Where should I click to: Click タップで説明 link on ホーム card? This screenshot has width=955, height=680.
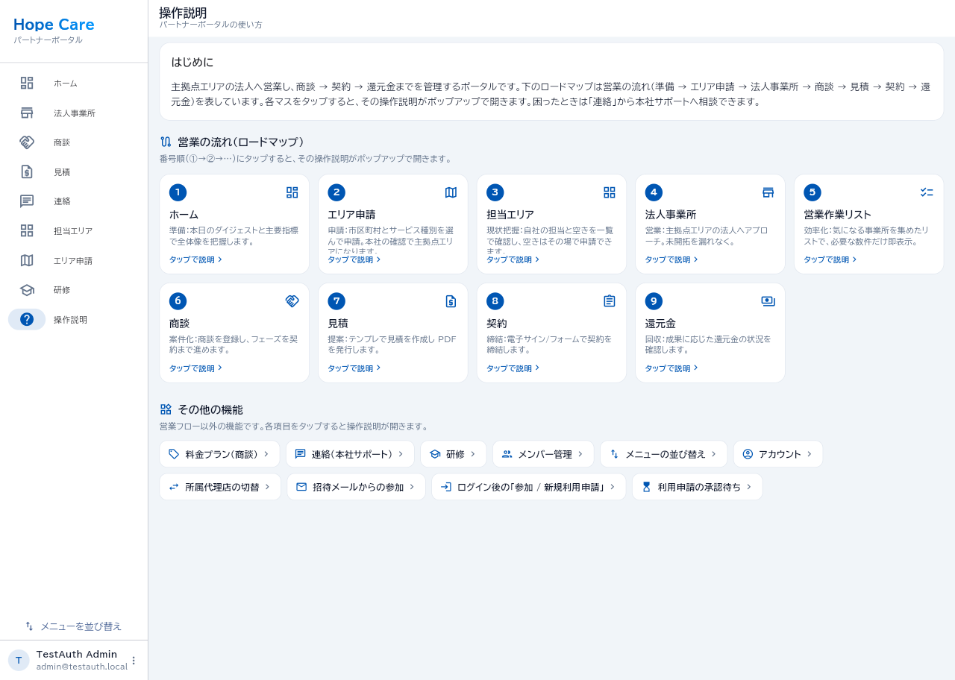(x=196, y=259)
